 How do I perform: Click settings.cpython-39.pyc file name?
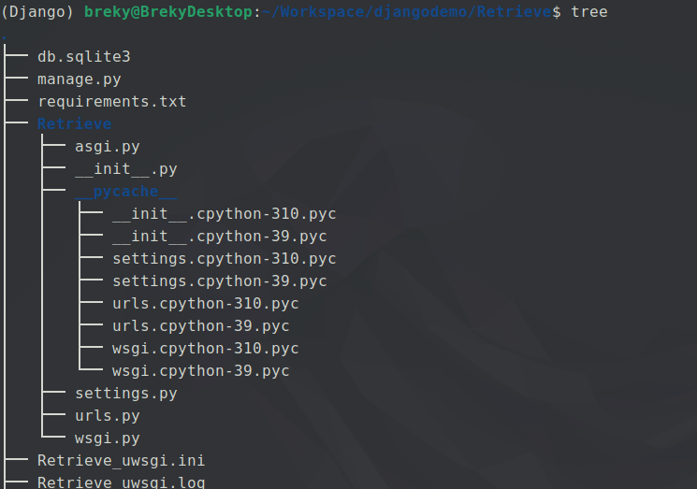(219, 281)
